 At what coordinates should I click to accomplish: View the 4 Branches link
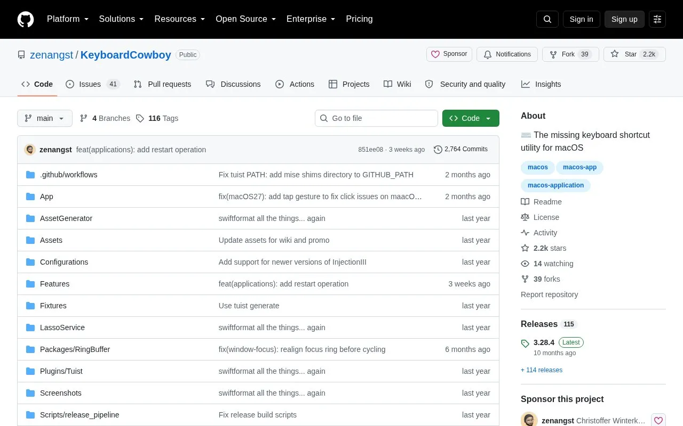(x=105, y=118)
